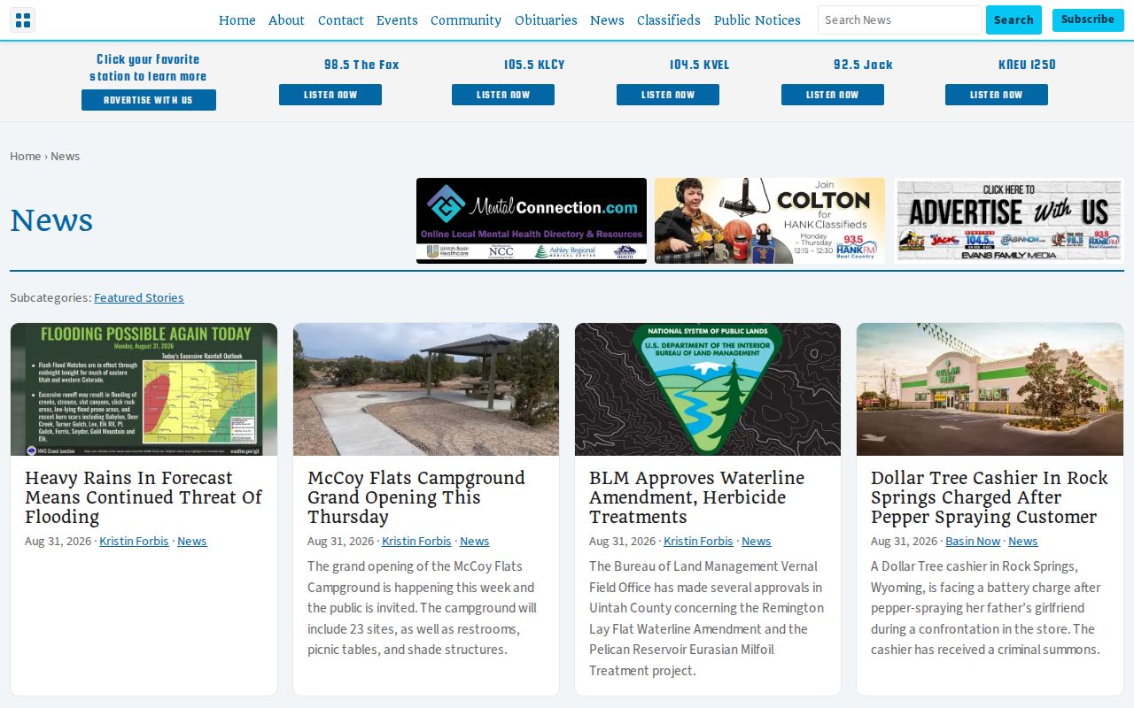Open the grid menu icon
The width and height of the screenshot is (1134, 708).
click(x=22, y=20)
